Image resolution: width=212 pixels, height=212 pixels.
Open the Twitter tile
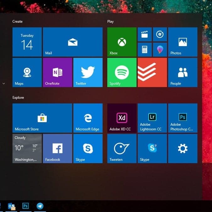(x=88, y=73)
